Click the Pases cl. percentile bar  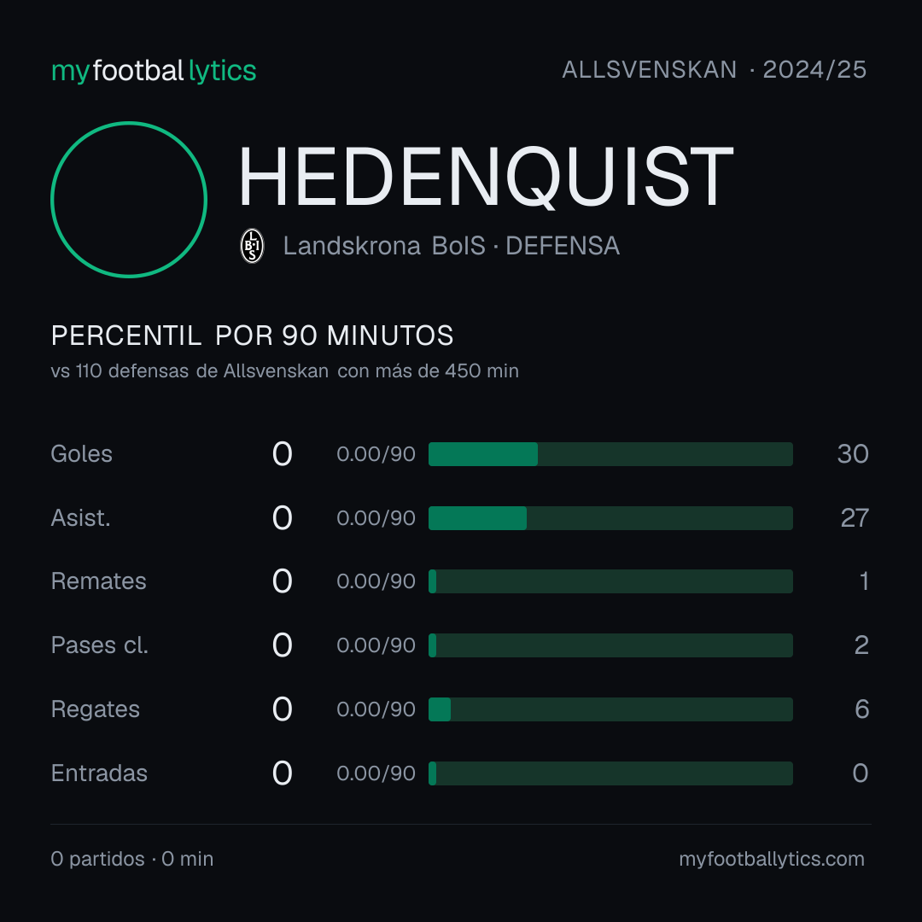tap(610, 645)
